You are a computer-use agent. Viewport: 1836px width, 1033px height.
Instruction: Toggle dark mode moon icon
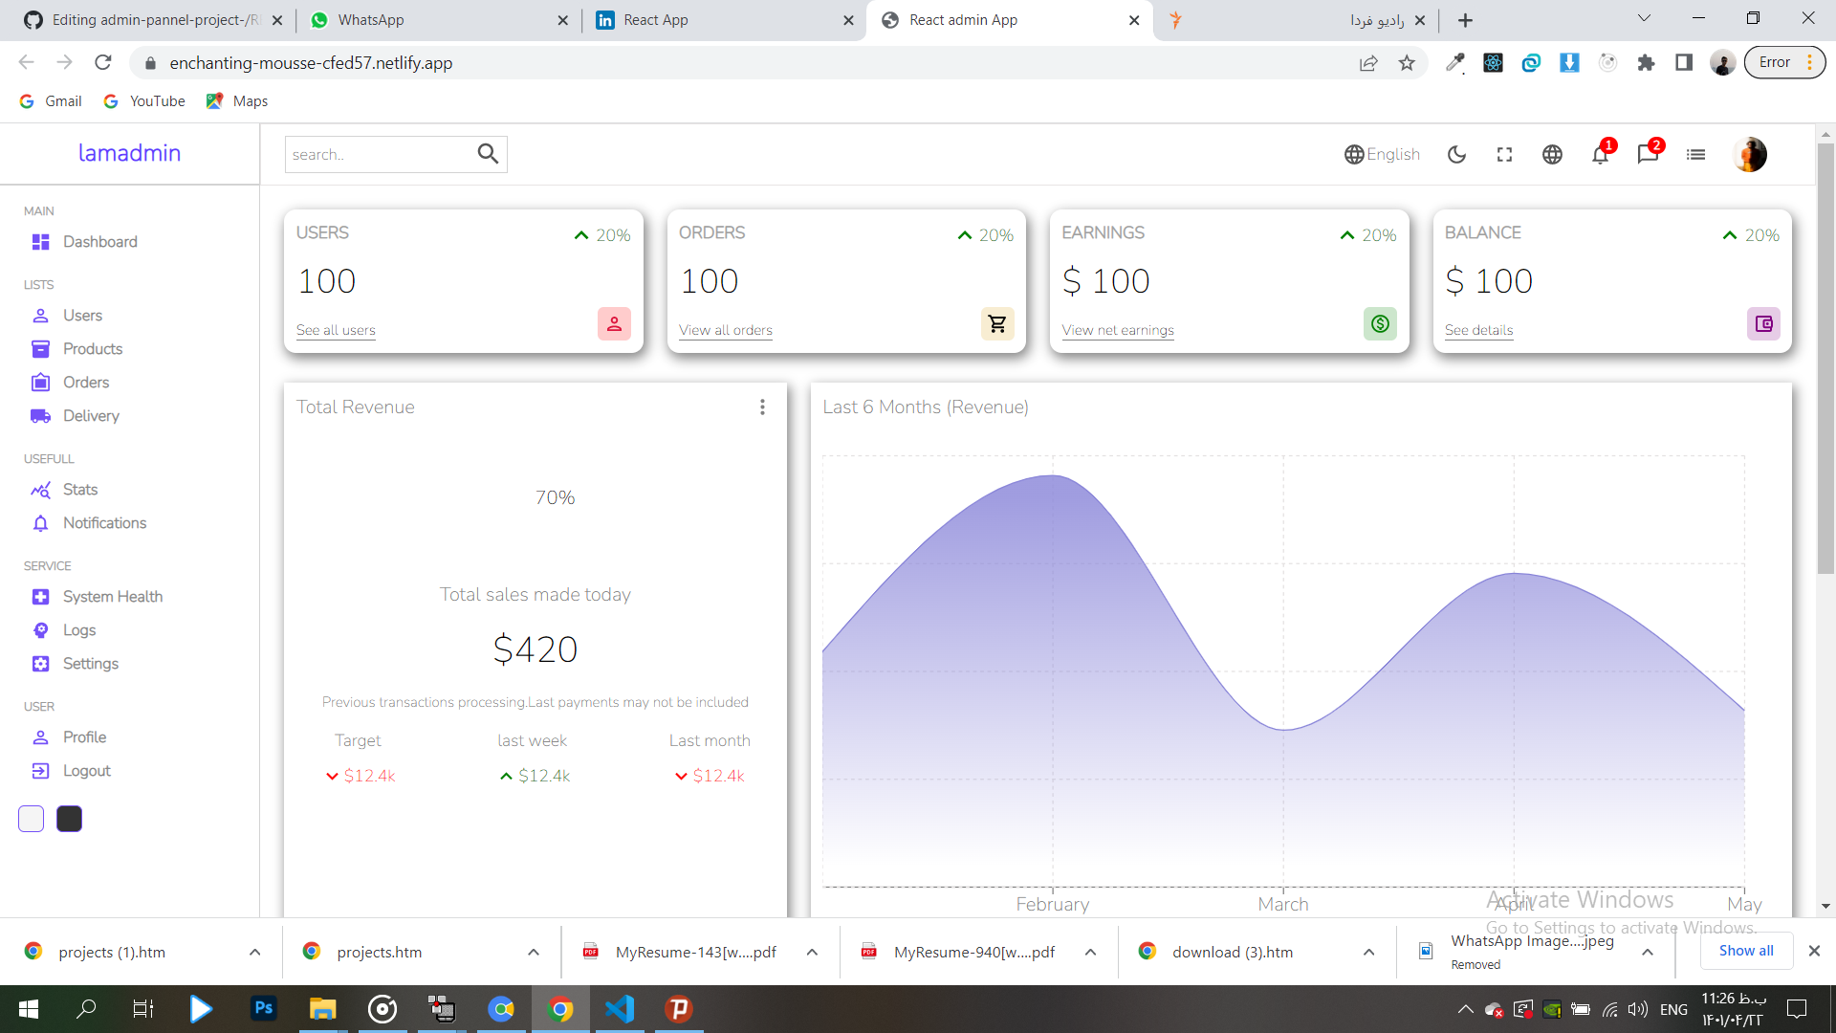coord(1456,154)
